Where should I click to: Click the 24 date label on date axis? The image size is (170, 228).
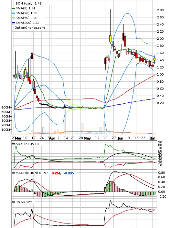point(42,138)
